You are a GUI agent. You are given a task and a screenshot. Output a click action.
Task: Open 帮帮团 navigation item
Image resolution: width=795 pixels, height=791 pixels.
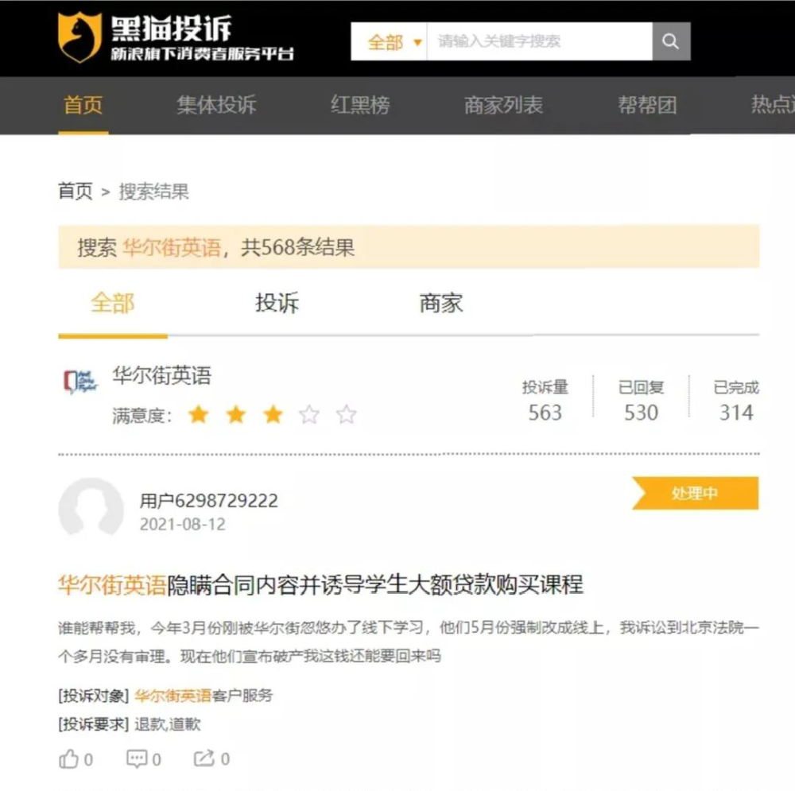(x=647, y=106)
